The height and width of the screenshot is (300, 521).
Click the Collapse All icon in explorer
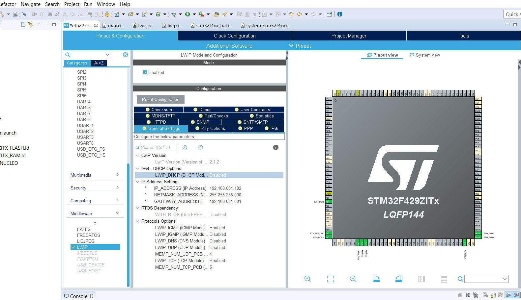click(23, 24)
